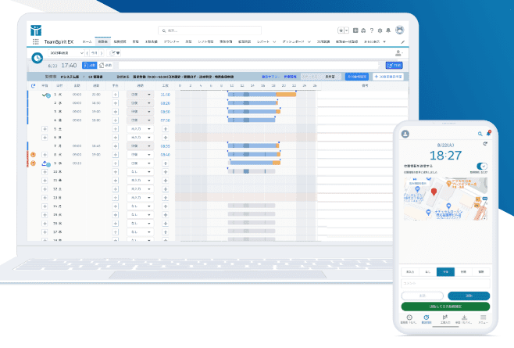Tap the mobile profile avatar icon

[x=405, y=135]
